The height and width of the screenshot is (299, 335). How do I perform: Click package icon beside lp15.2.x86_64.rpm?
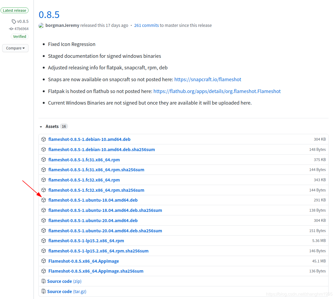pyautogui.click(x=44, y=241)
